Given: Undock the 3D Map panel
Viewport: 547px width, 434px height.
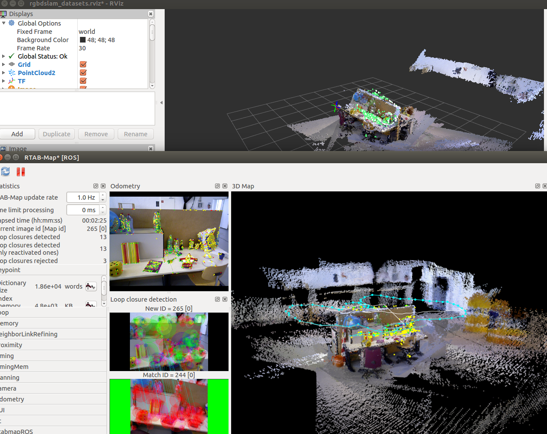Looking at the screenshot, I should pos(537,186).
